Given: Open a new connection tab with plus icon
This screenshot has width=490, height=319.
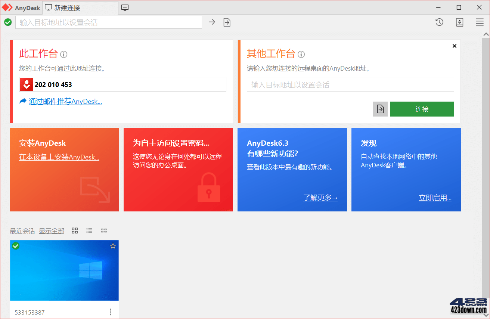Looking at the screenshot, I should [x=125, y=7].
